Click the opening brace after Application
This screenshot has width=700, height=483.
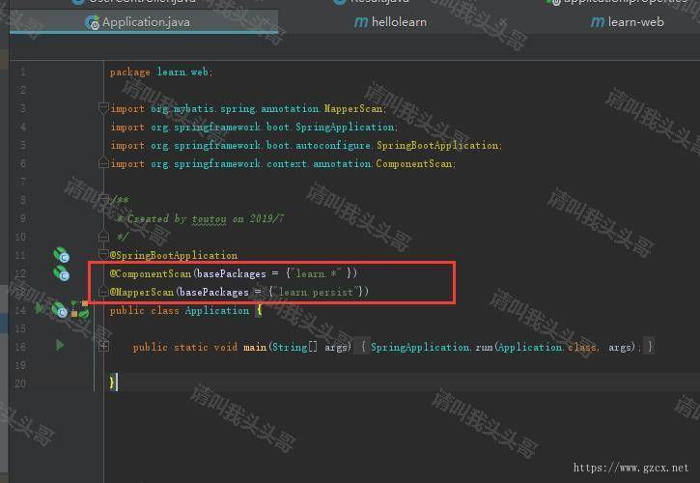pos(259,310)
